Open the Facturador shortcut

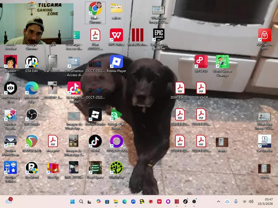point(264,144)
